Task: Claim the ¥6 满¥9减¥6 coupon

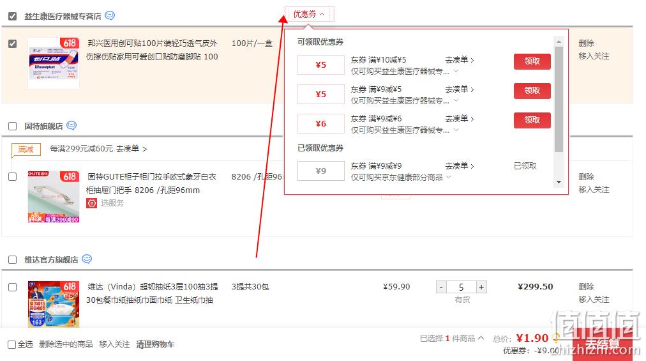Action: 532,119
